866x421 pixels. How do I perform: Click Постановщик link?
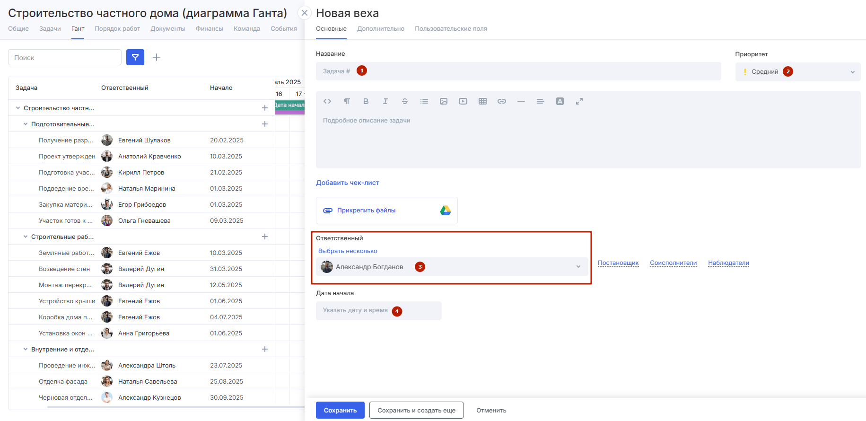click(x=618, y=263)
